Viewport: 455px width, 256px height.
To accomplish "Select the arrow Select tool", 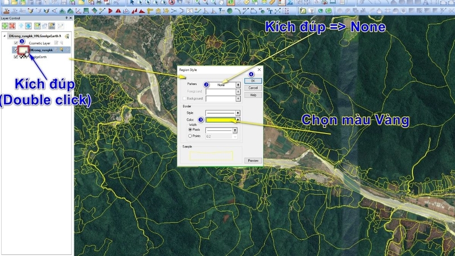I will (133, 3).
